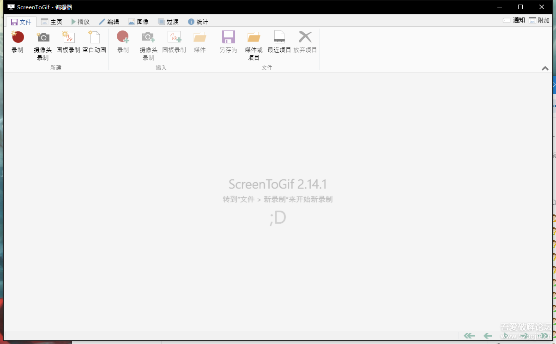Switch to the 文件 ribbon tab
Screen dimensions: 556x344
point(21,22)
